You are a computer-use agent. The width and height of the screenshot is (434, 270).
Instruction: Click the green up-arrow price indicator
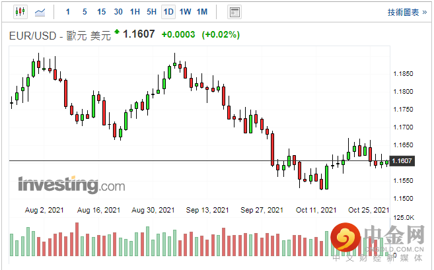point(117,32)
